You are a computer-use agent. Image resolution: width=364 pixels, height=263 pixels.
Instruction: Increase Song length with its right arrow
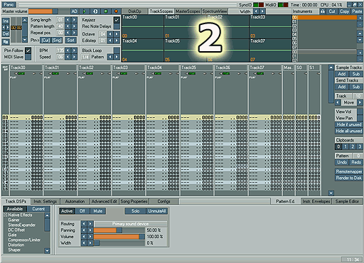75,20
